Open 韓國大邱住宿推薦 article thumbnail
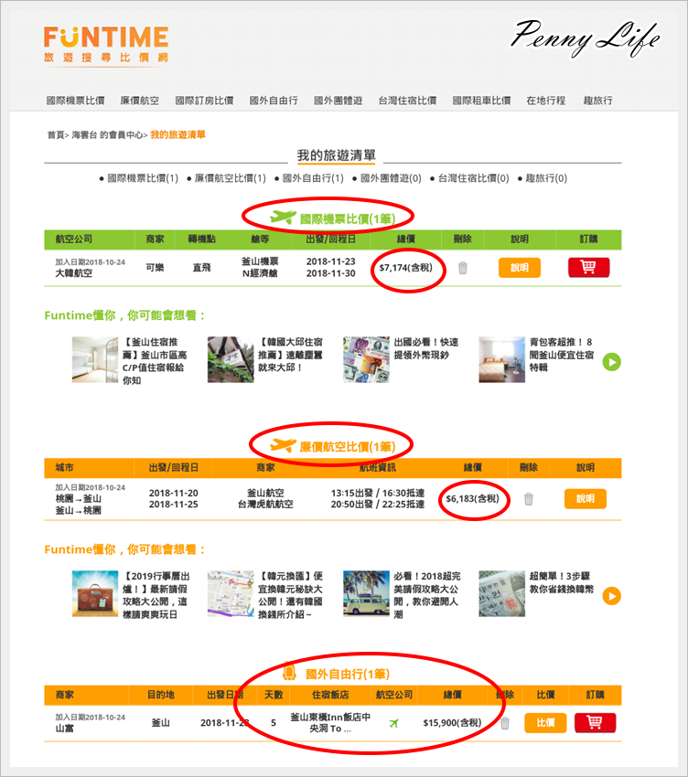Viewport: 688px width, 777px height. pyautogui.click(x=231, y=360)
